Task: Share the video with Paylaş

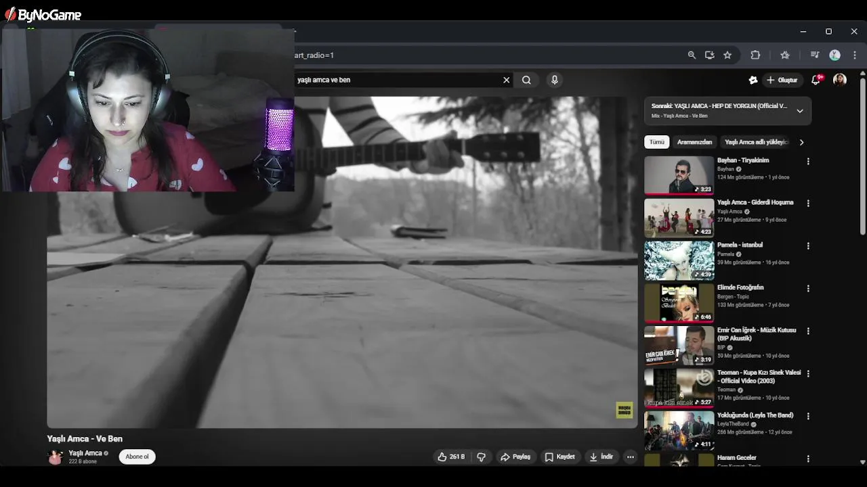Action: coord(515,457)
